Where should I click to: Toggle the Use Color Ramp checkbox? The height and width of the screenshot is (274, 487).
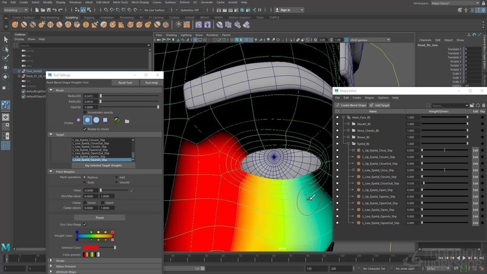coord(84,224)
